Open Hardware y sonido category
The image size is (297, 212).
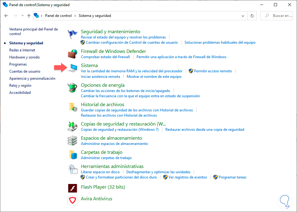pyautogui.click(x=24, y=57)
